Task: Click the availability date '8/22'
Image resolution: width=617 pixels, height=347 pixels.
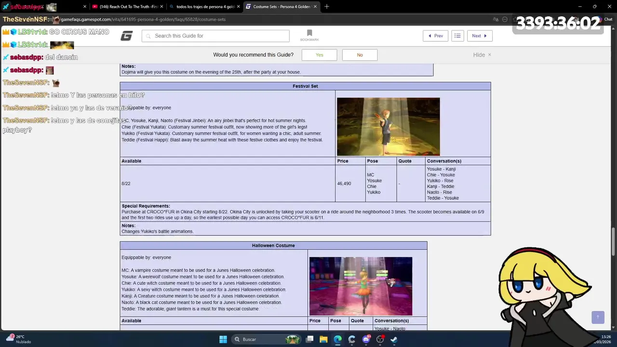Action: pos(126,184)
